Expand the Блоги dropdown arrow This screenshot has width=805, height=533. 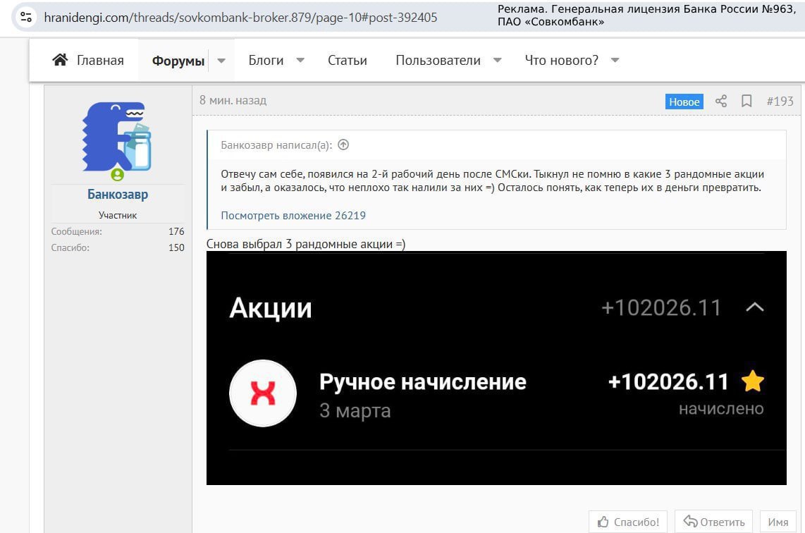click(x=300, y=61)
